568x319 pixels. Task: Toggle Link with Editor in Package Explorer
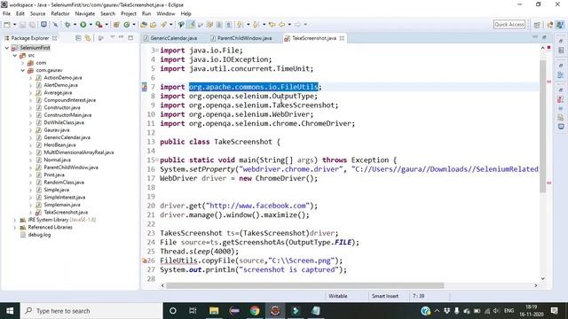click(x=88, y=38)
